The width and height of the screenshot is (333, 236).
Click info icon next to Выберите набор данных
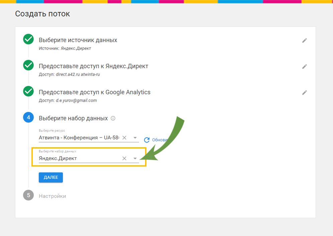113,118
